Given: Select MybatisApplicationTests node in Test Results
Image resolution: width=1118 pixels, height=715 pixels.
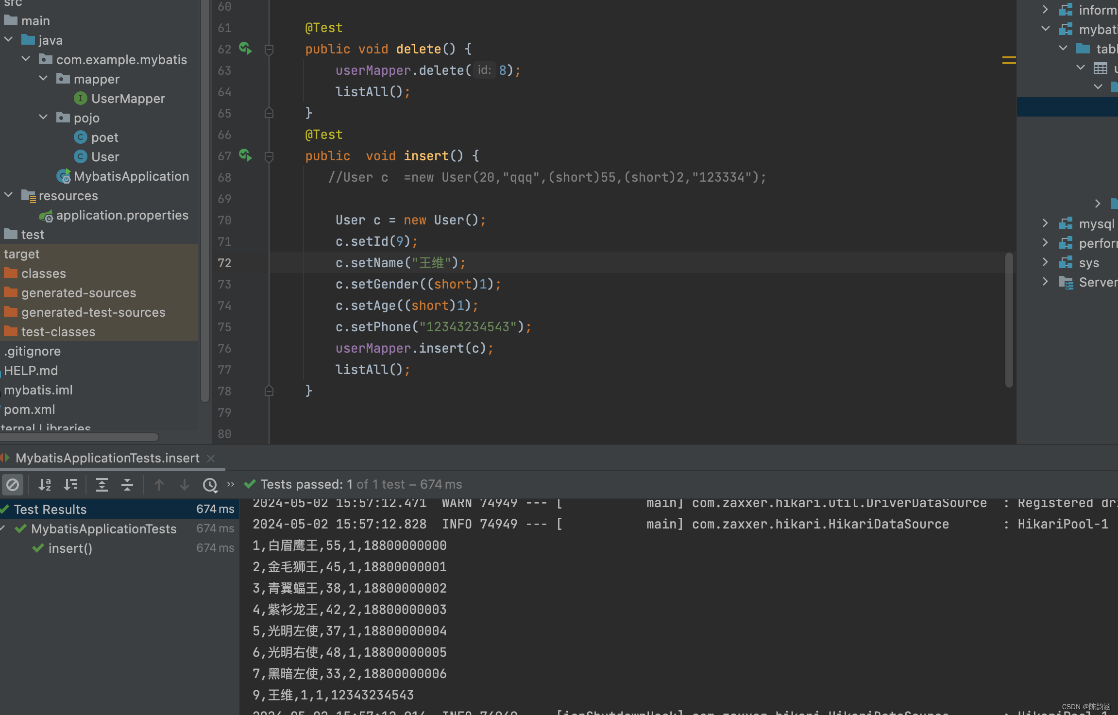Looking at the screenshot, I should coord(103,528).
